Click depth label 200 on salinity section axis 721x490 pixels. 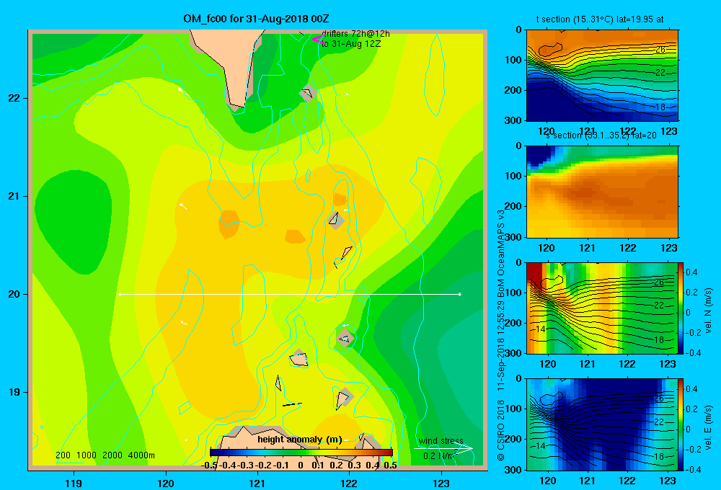coord(513,206)
